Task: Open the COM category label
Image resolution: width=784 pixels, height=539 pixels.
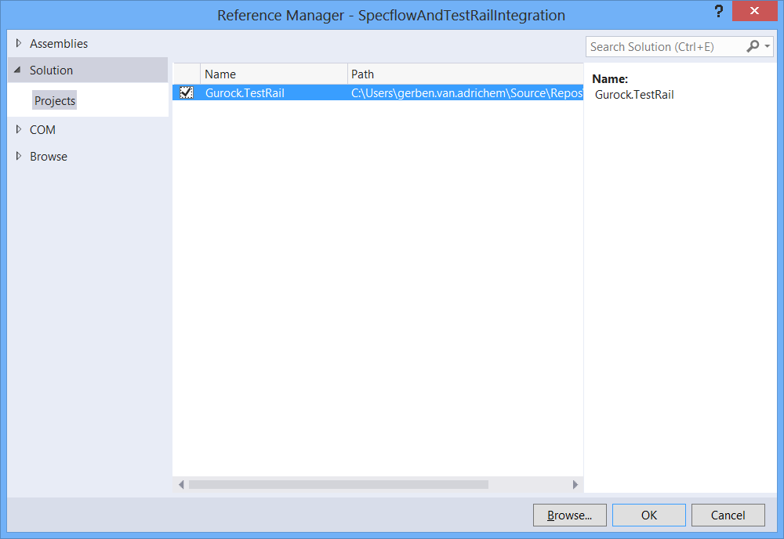Action: click(42, 130)
